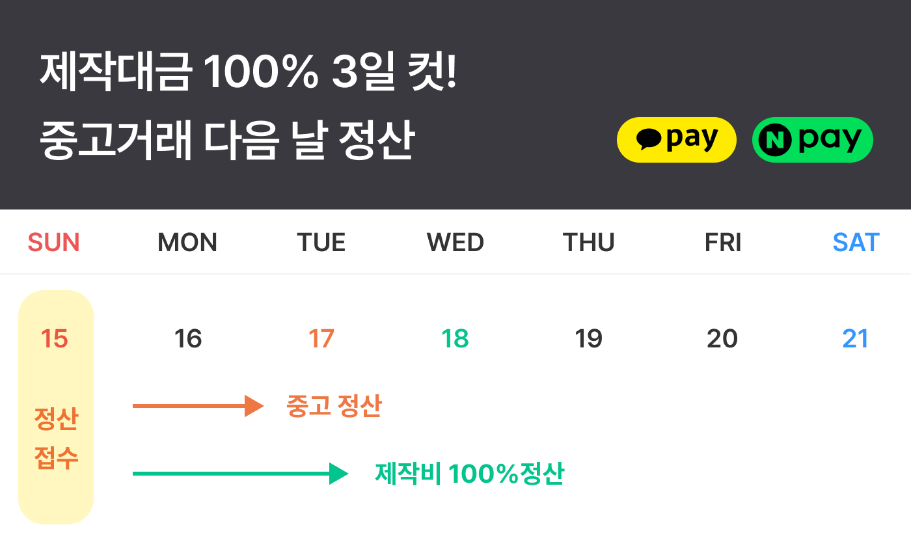Click the Naver Pay green badge

812,140
